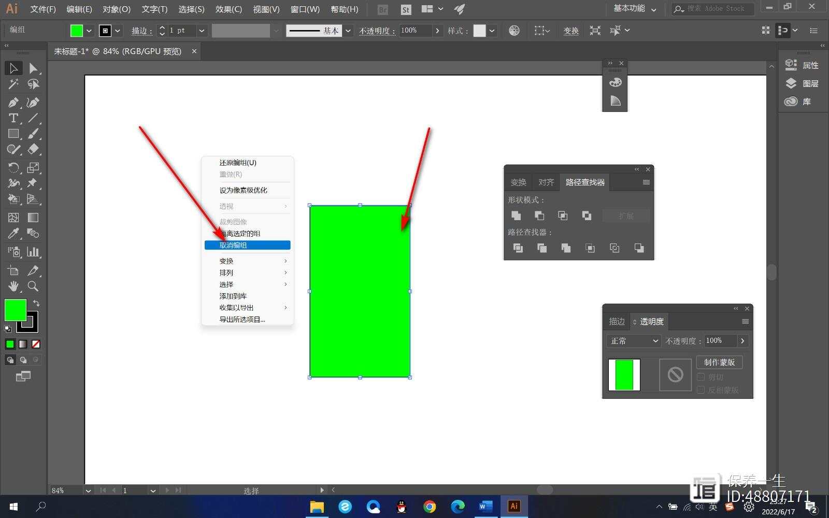Screen dimensions: 829x518
Task: Toggle the Clip checkbox
Action: pyautogui.click(x=701, y=377)
